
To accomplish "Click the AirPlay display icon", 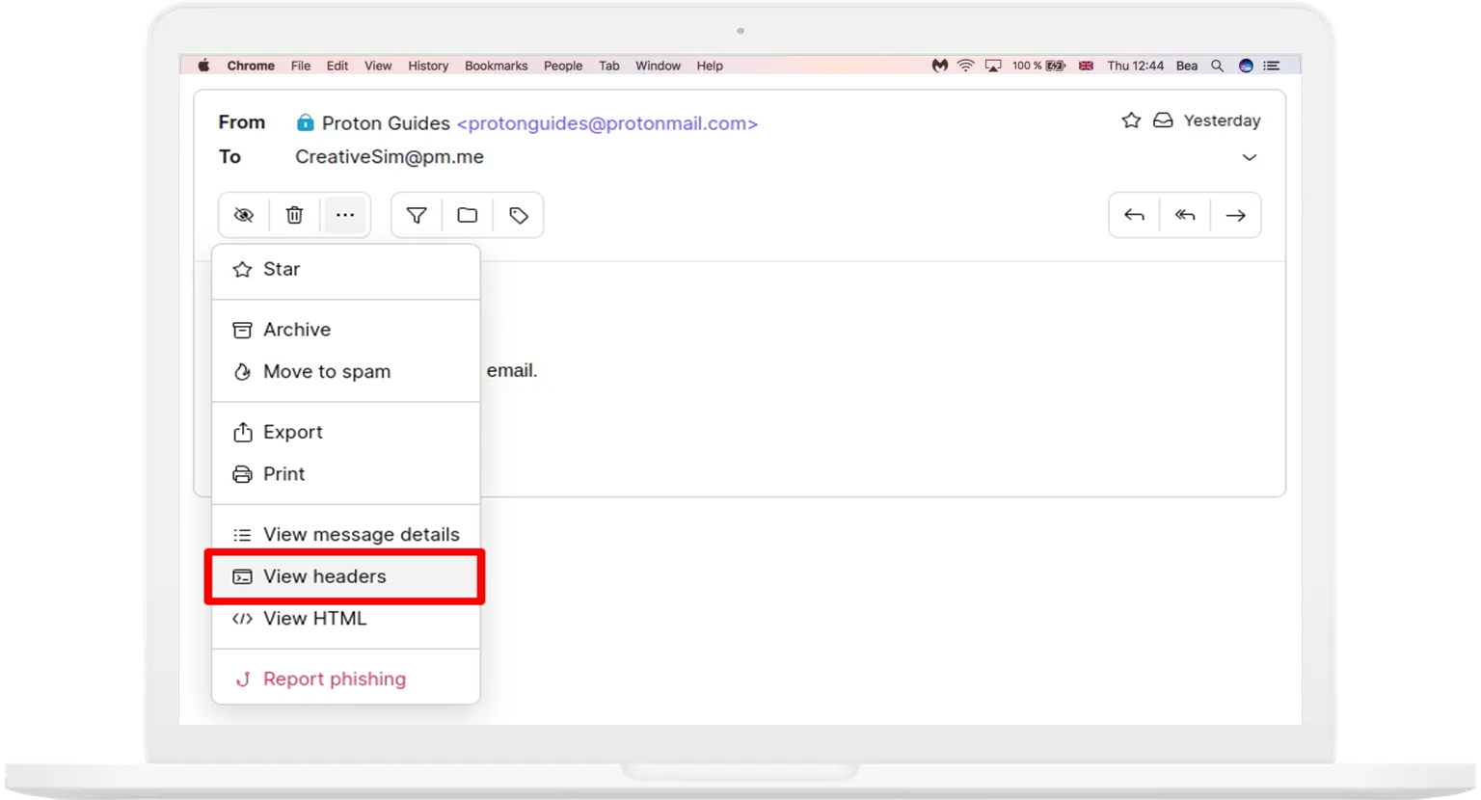I will pos(993,66).
